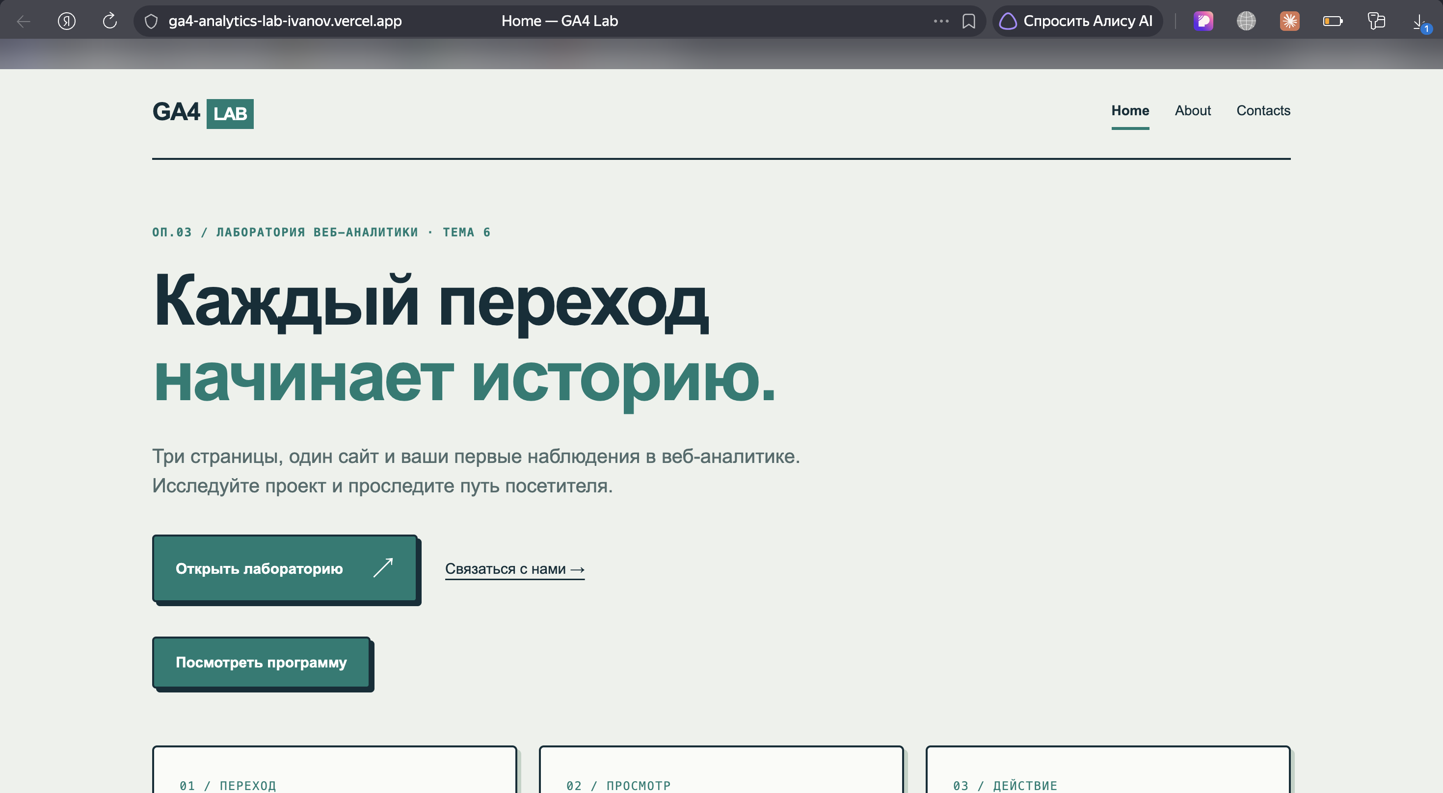The width and height of the screenshot is (1443, 793).
Task: Click the 02 / ПРОСМОТР card
Action: 721,770
